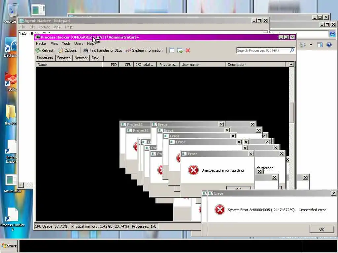
Task: Open the Internet Explorer desktop shortcut
Action: pyautogui.click(x=11, y=152)
